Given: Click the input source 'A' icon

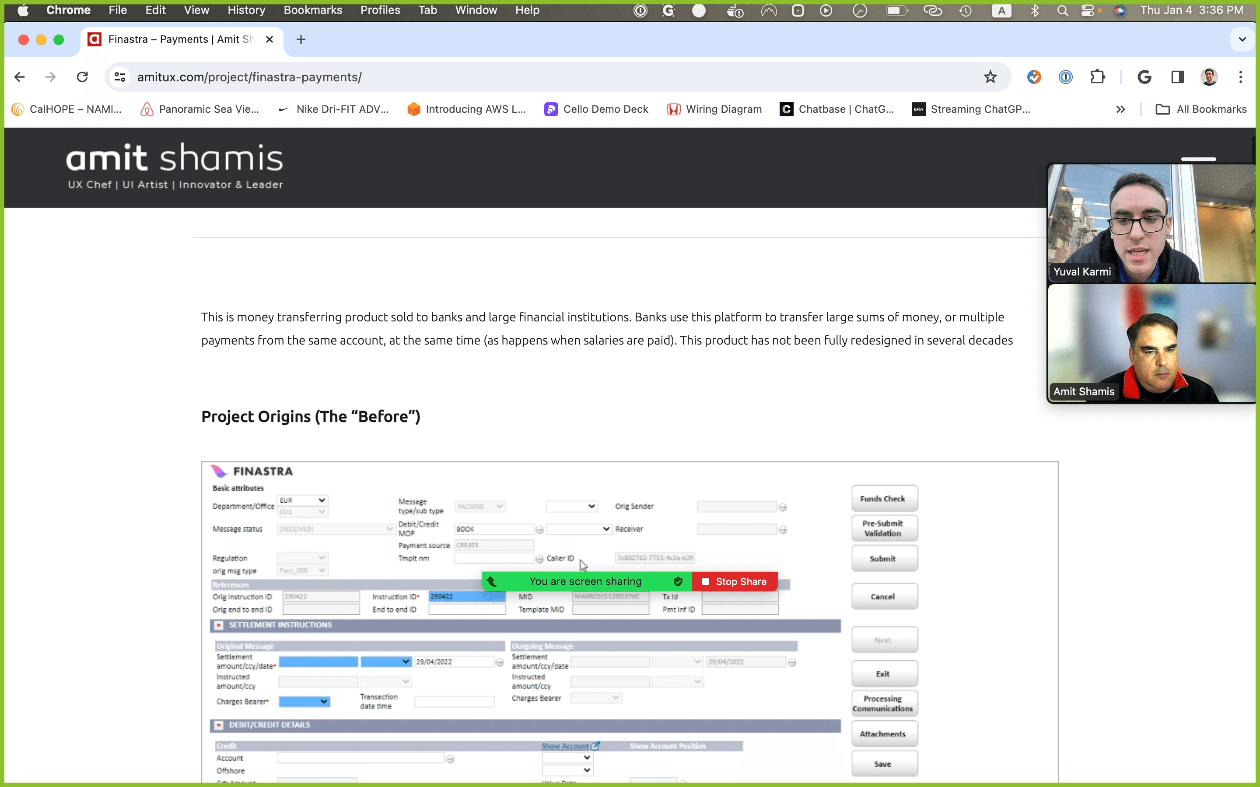Looking at the screenshot, I should (1001, 10).
